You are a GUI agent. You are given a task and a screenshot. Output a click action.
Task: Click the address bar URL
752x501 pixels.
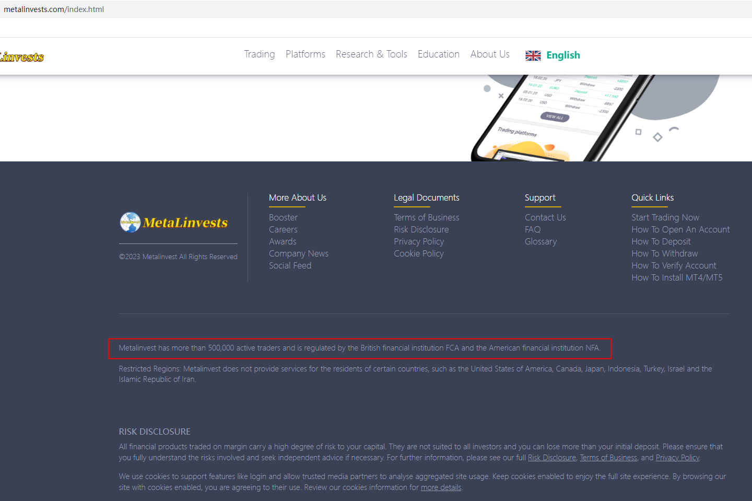point(54,9)
